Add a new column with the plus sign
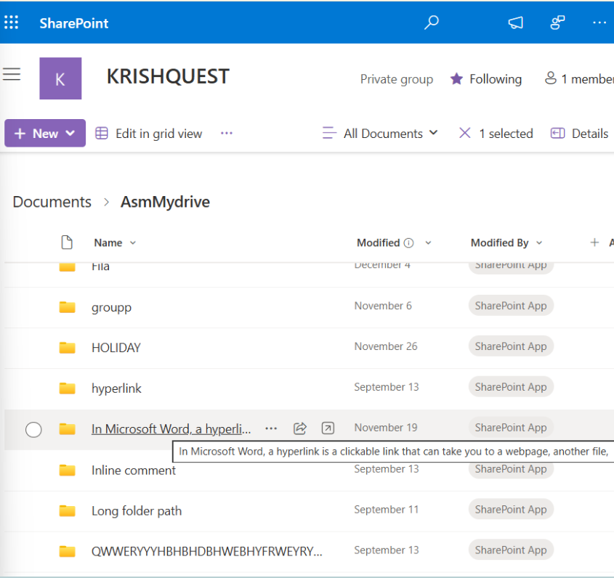The height and width of the screenshot is (578, 614). 594,242
